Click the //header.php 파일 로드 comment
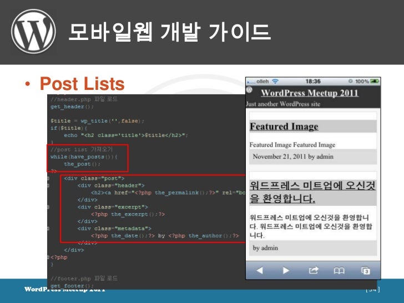404x303 pixels. pyautogui.click(x=84, y=99)
